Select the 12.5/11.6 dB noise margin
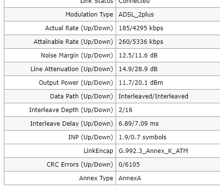The height and width of the screenshot is (190, 220). coord(138,56)
